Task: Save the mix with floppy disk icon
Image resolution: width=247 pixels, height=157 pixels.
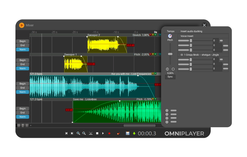Action: click(x=128, y=133)
